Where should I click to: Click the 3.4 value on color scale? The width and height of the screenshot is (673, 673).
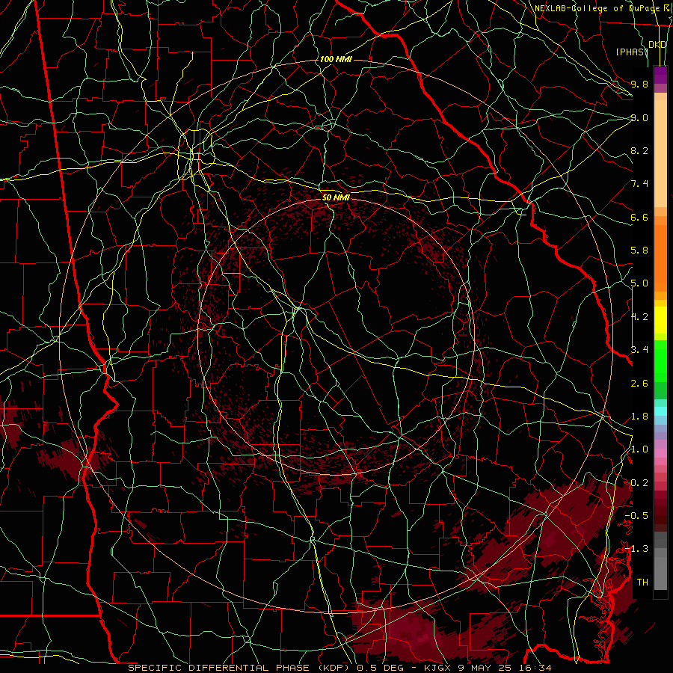point(639,350)
